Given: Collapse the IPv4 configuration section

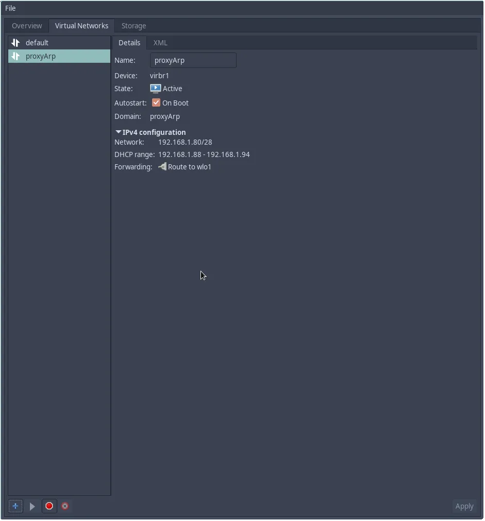Looking at the screenshot, I should coord(118,132).
